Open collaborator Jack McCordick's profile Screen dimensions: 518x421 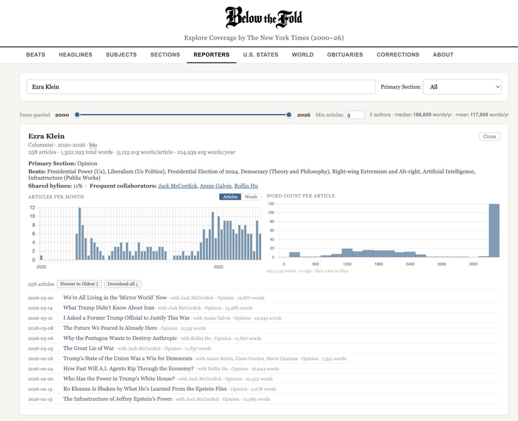point(177,186)
